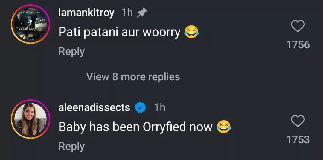Tap the heart on aleenadissects's comment
The width and height of the screenshot is (323, 160).
pos(298,121)
